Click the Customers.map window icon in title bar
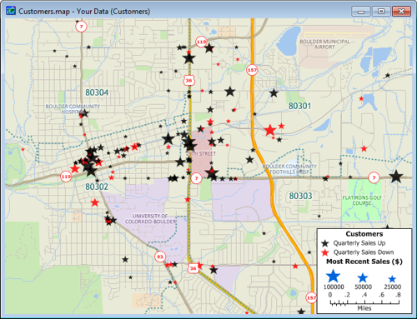Image resolution: width=417 pixels, height=319 pixels. pyautogui.click(x=11, y=11)
